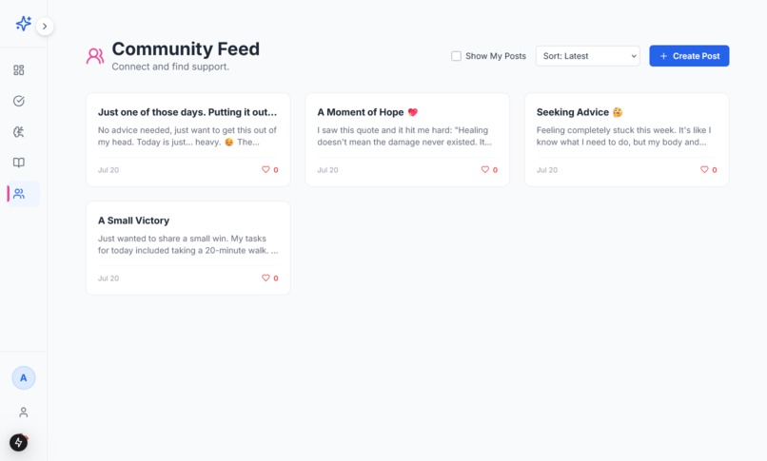Open the Sort: Latest dropdown
The image size is (767, 461).
[587, 56]
